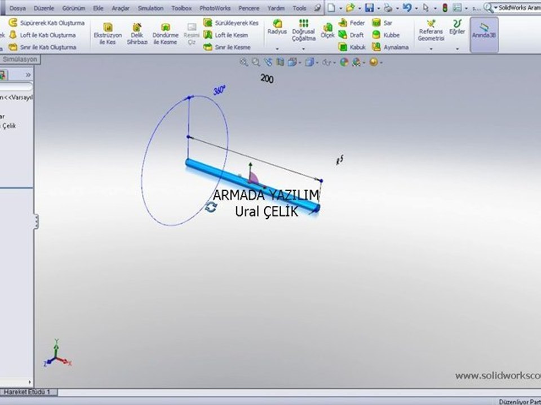
Task: Open the Araçlar menu
Action: pos(121,8)
